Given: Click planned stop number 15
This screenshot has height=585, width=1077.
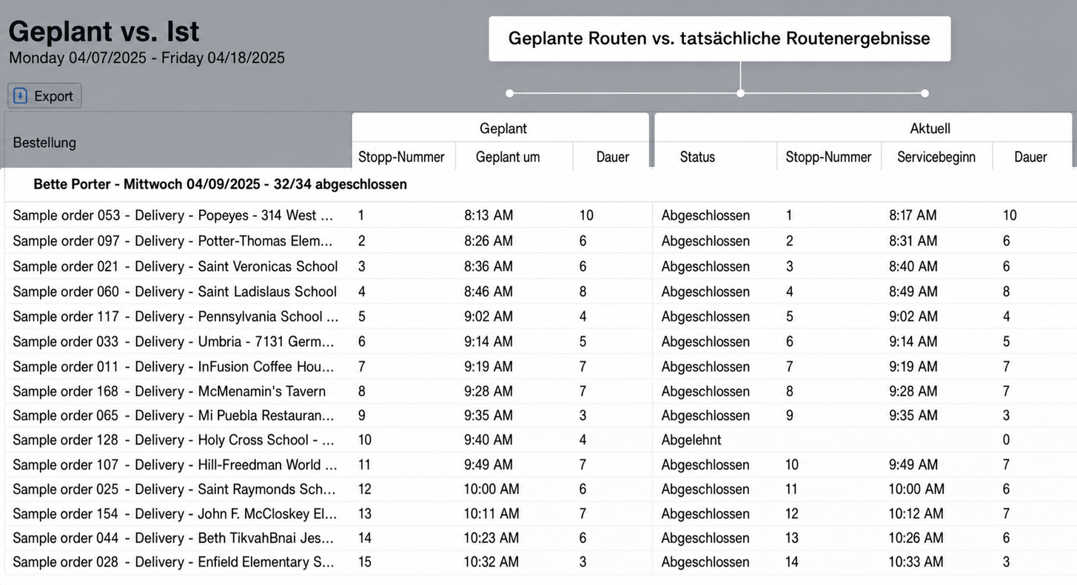Looking at the screenshot, I should point(365,562).
